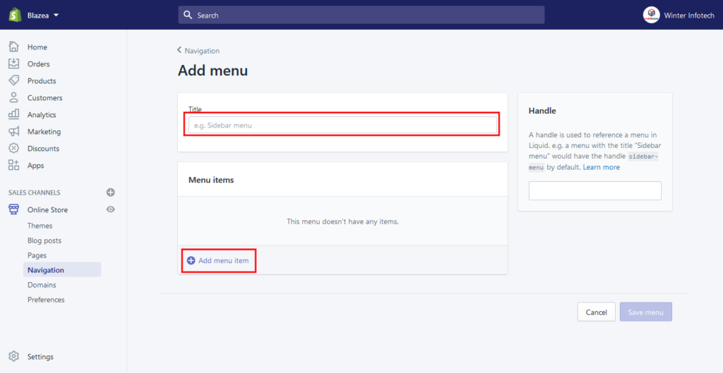Click the Settings gear icon
Image resolution: width=723 pixels, height=373 pixels.
coord(13,357)
